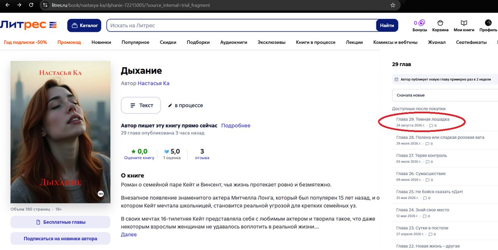Screen dimensions: 498x250
Task: Go to the Аудиокниги section
Action: pyautogui.click(x=234, y=42)
